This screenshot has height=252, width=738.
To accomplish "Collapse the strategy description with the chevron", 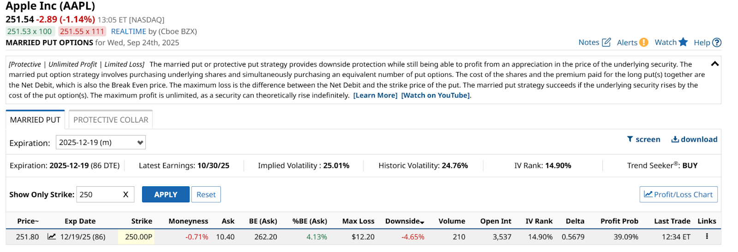I will [715, 64].
